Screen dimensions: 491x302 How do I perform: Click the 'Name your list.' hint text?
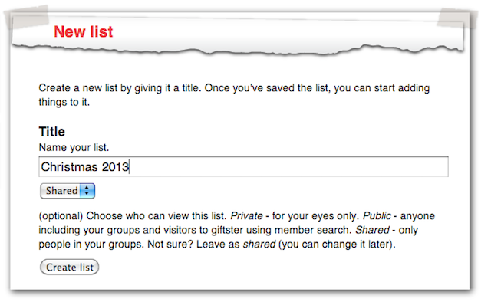point(74,147)
